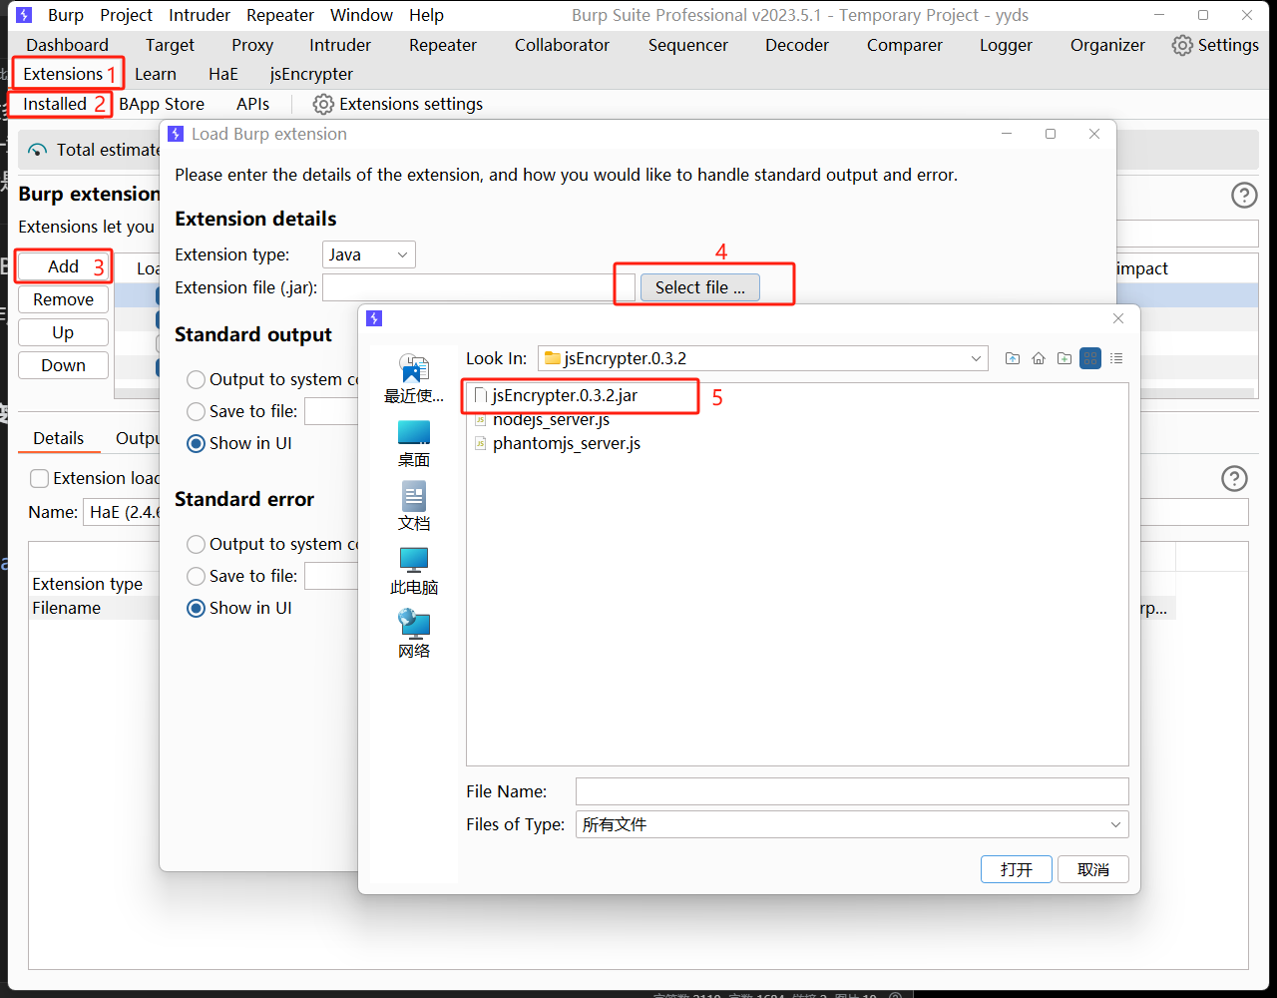Jump to Documents shortcut (文档)

coord(414,507)
